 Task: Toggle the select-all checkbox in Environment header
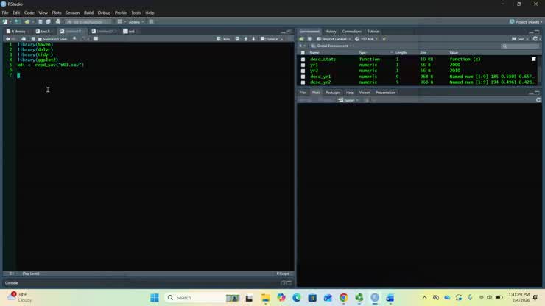303,53
